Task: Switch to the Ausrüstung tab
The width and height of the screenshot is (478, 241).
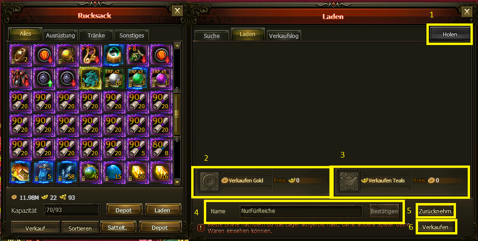Action: (60, 35)
